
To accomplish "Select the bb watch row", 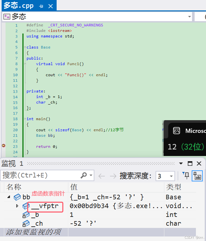I will (x=98, y=197).
